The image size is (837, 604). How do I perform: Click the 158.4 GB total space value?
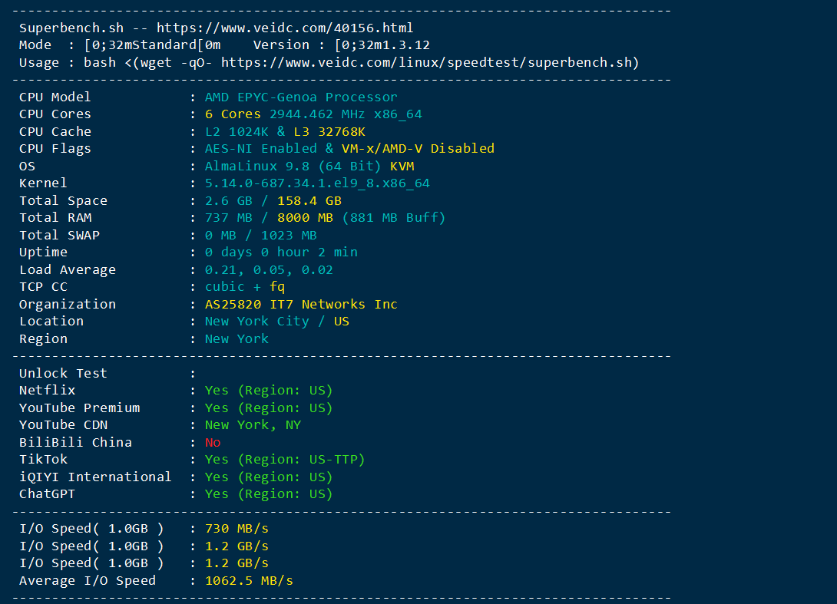pyautogui.click(x=309, y=200)
